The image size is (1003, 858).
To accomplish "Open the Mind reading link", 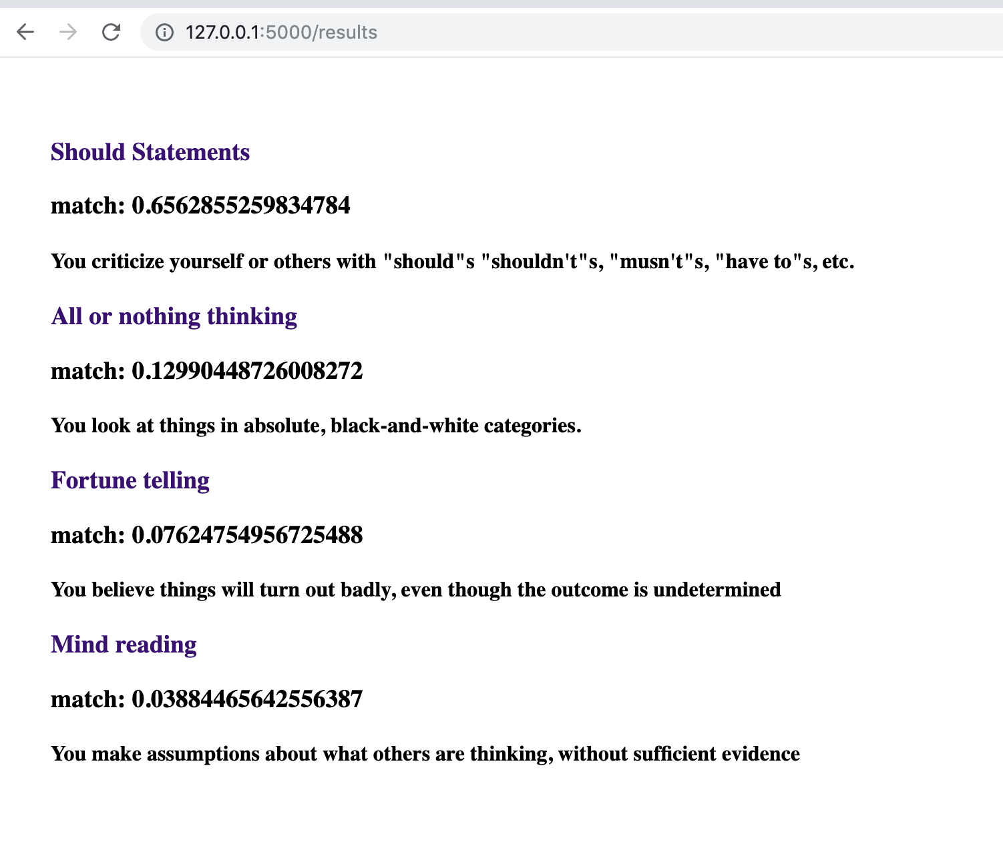I will coord(124,645).
